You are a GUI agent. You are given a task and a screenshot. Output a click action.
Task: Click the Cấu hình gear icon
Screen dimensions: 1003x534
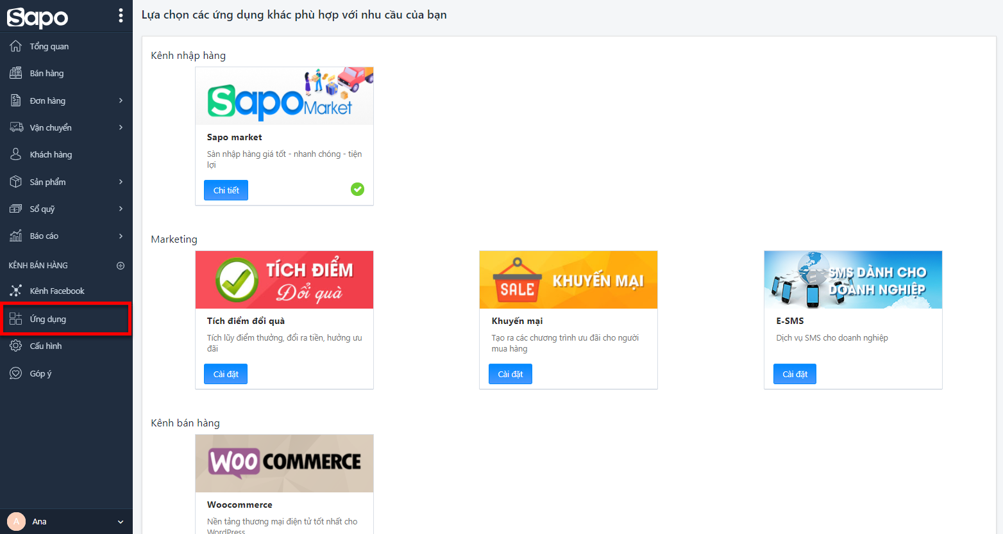tap(16, 346)
